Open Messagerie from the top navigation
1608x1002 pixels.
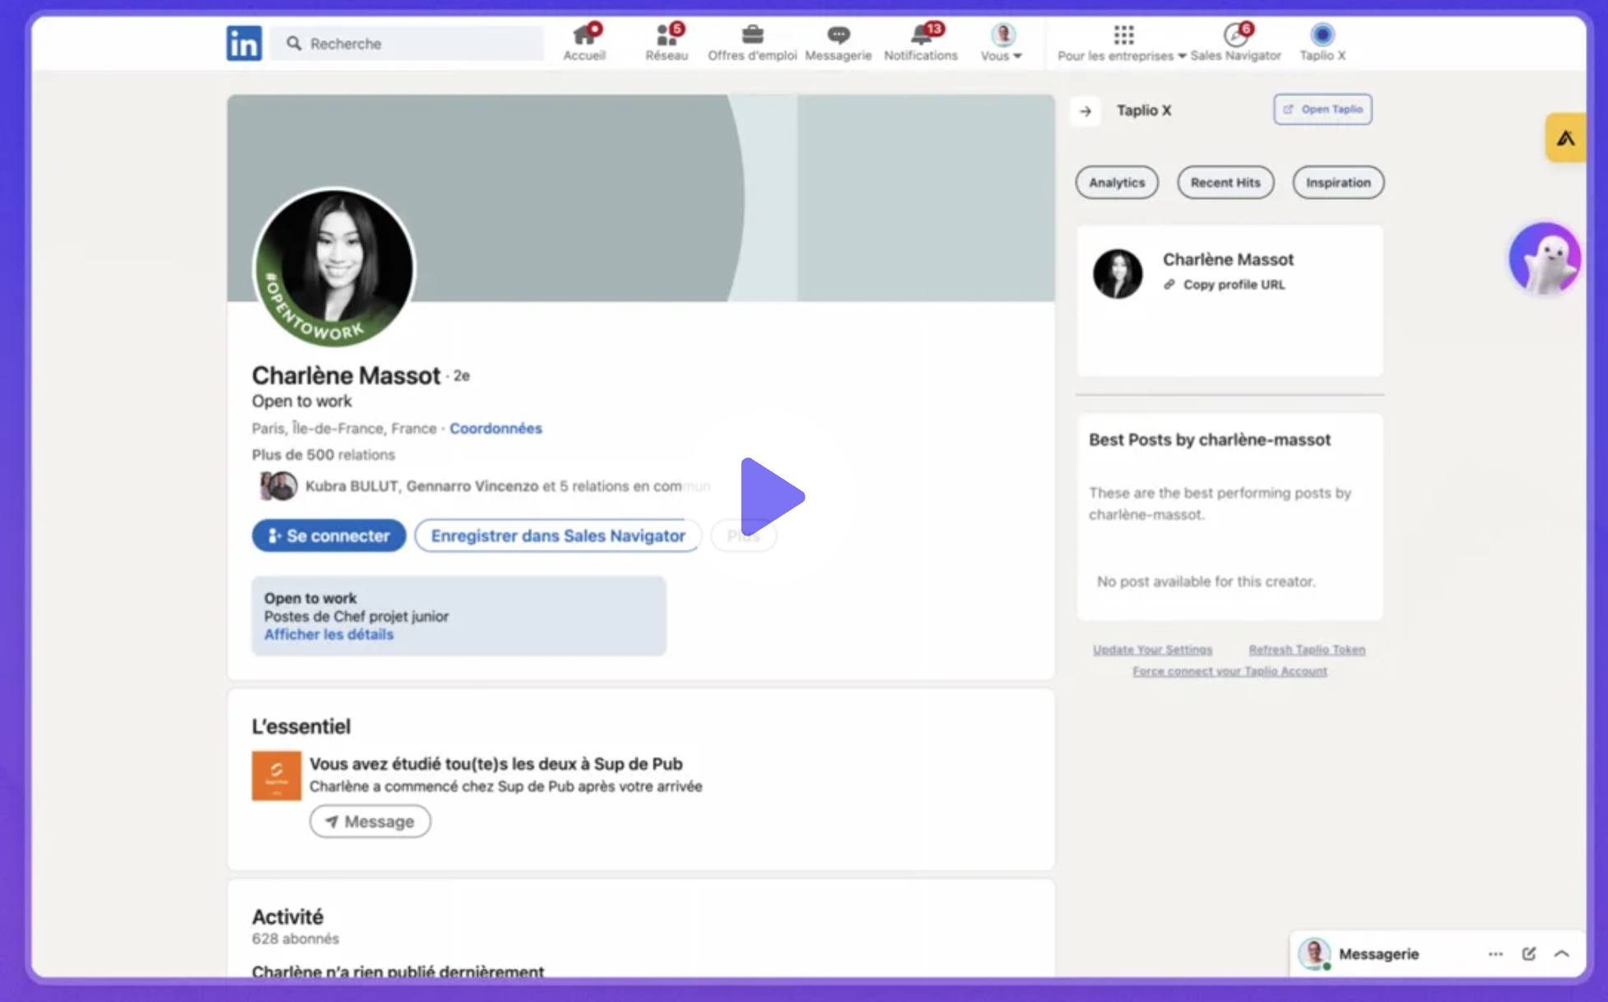point(838,37)
